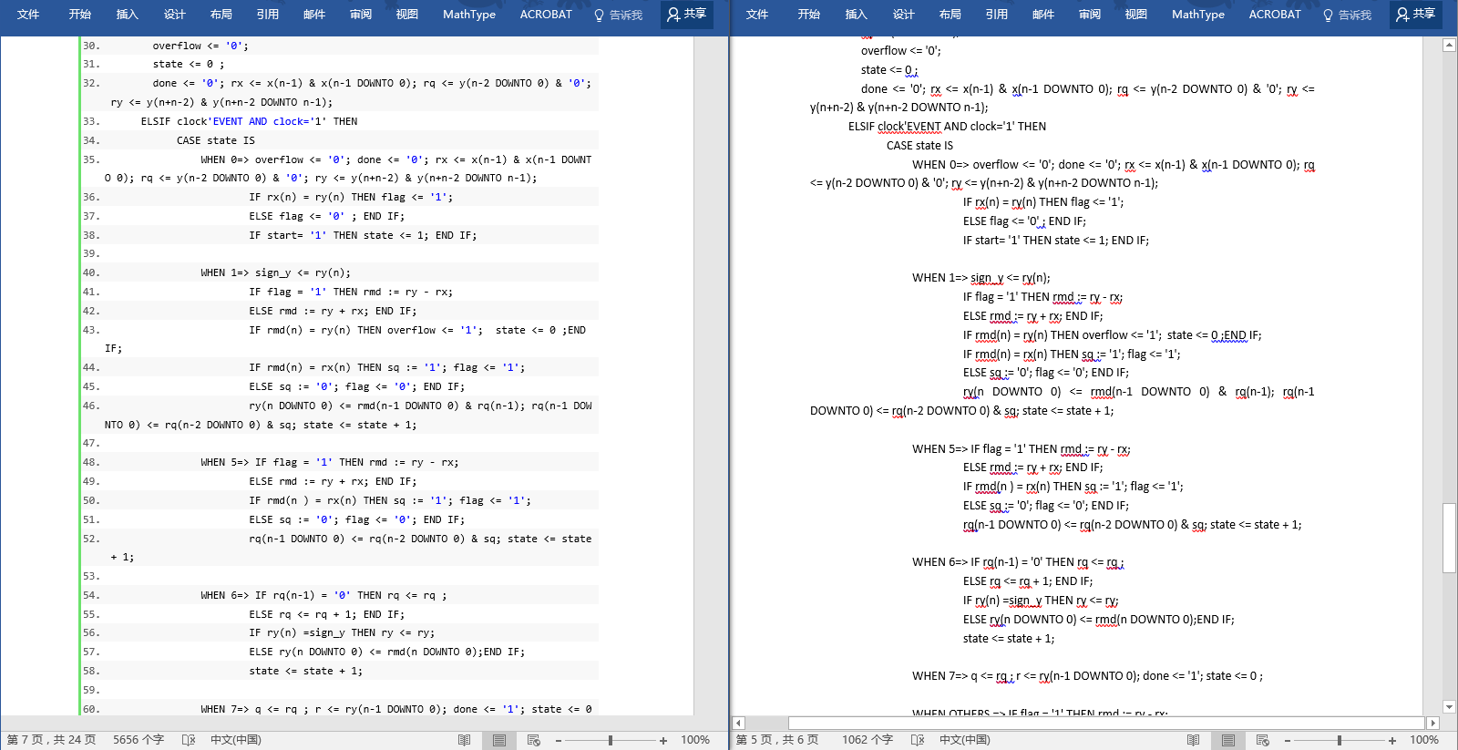Click horizontal scrollbar thumb in right window
Image resolution: width=1458 pixels, height=750 pixels.
(x=1106, y=723)
